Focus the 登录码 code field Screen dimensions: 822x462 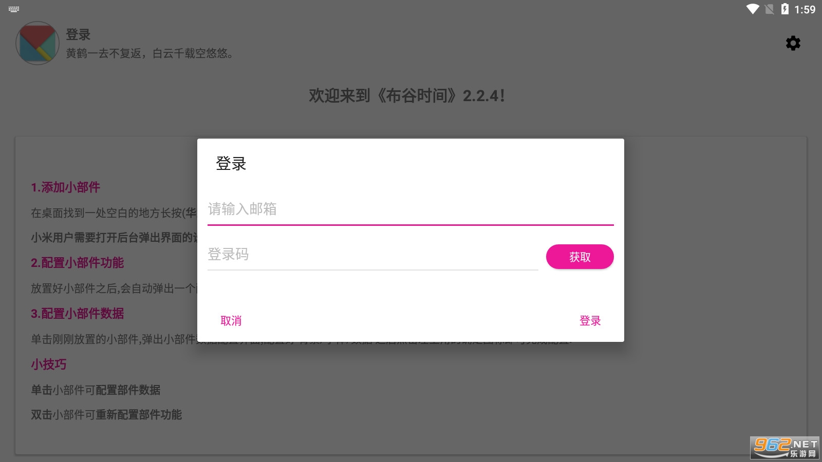[x=372, y=255]
